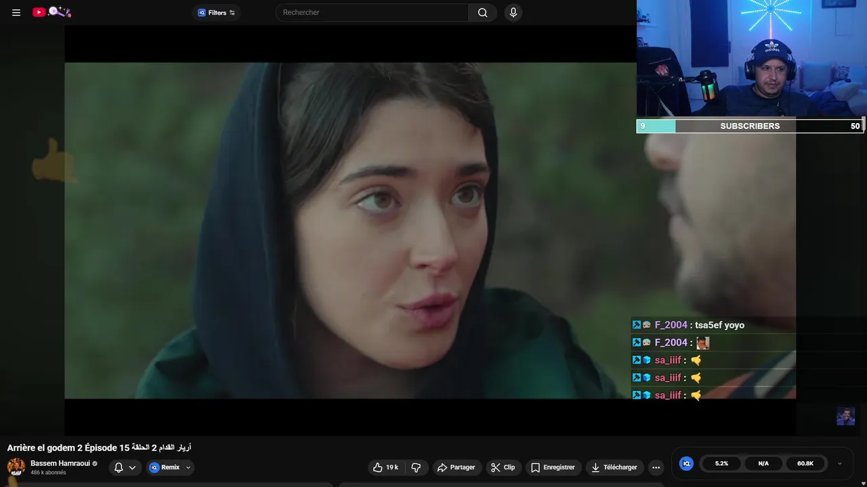Click the verified badge beside channel name
Image resolution: width=867 pixels, height=487 pixels.
95,463
